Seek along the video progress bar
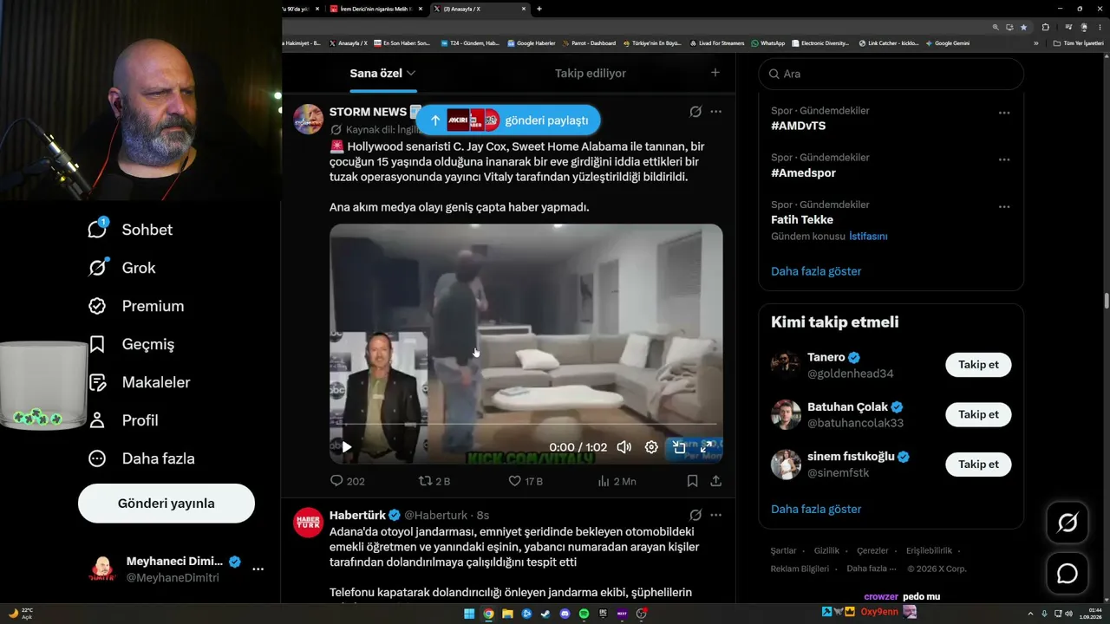The image size is (1110, 624). point(526,424)
